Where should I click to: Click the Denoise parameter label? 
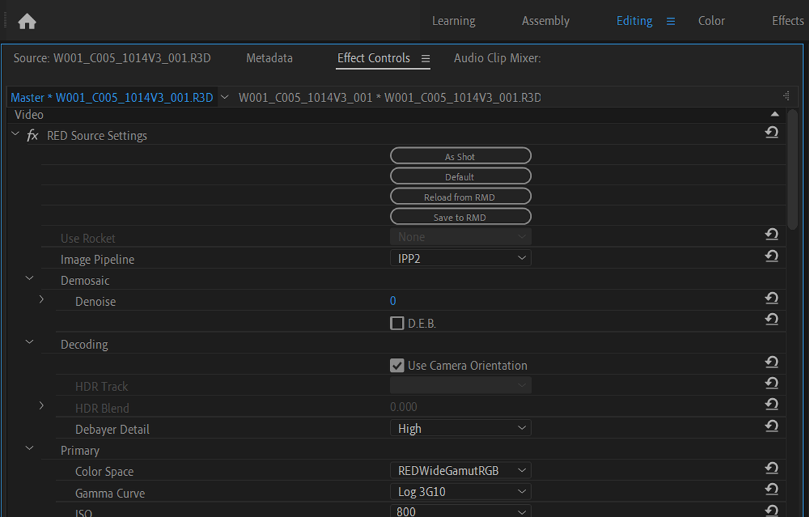point(96,301)
